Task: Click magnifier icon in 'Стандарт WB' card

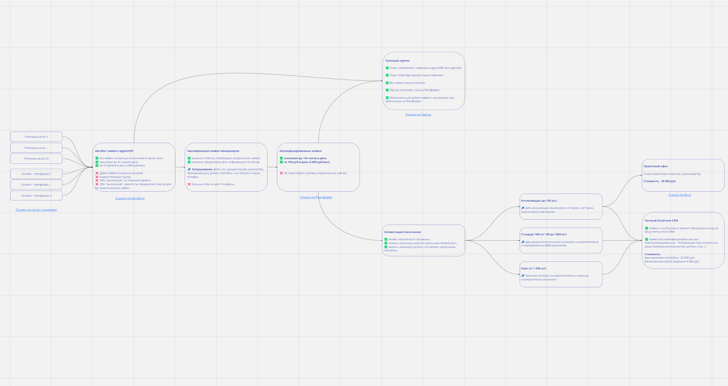Action: tap(523, 242)
